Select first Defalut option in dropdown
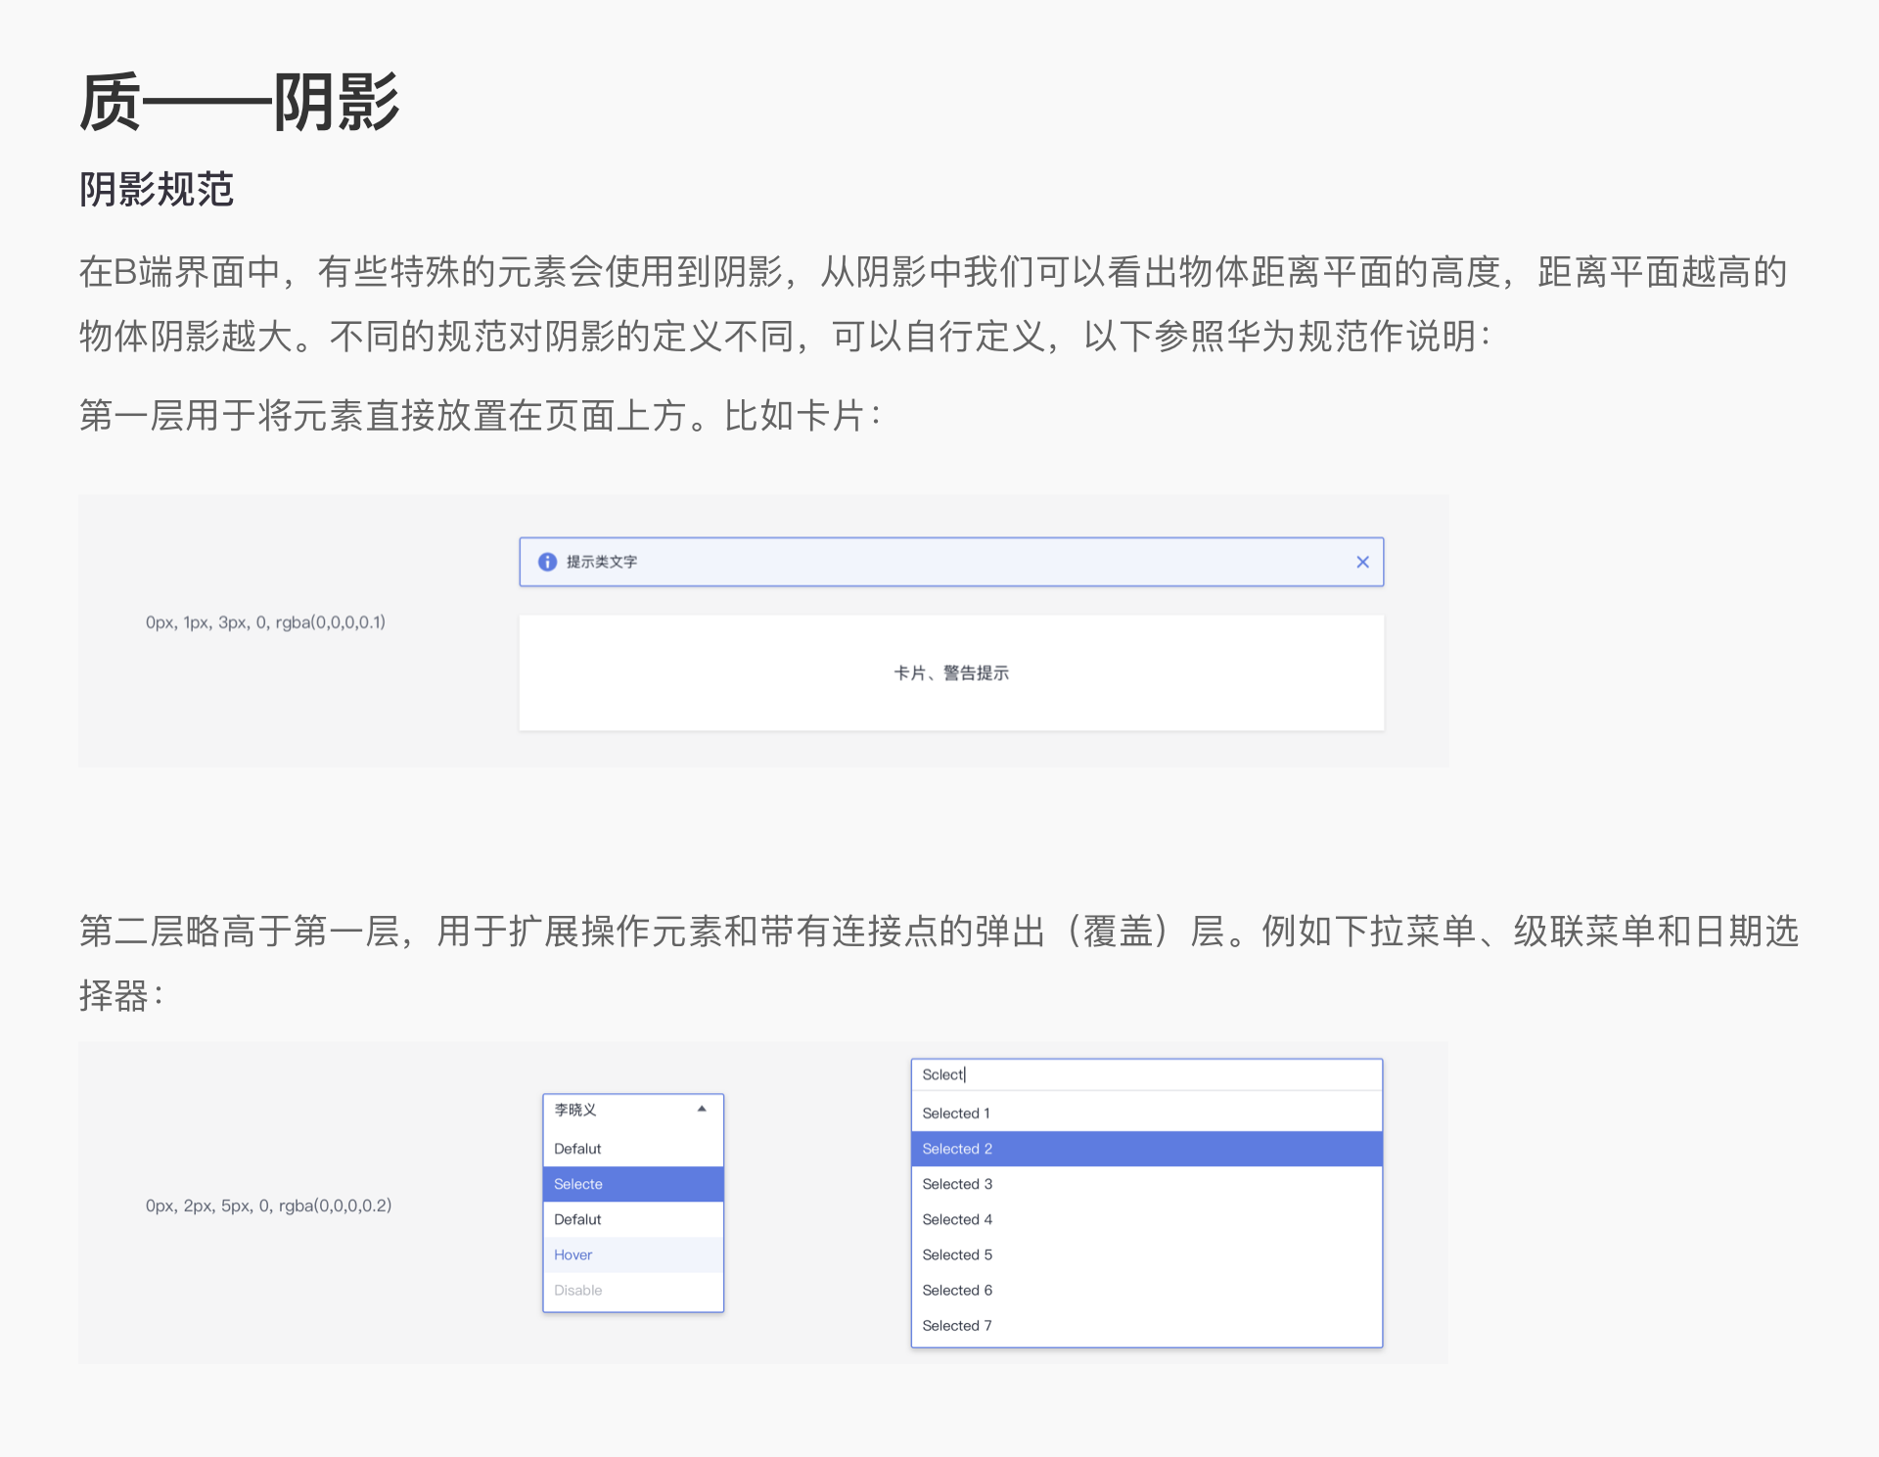This screenshot has height=1457, width=1879. [632, 1149]
